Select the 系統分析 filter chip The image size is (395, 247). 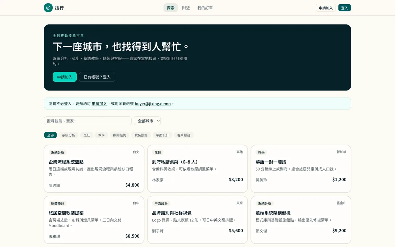68,135
